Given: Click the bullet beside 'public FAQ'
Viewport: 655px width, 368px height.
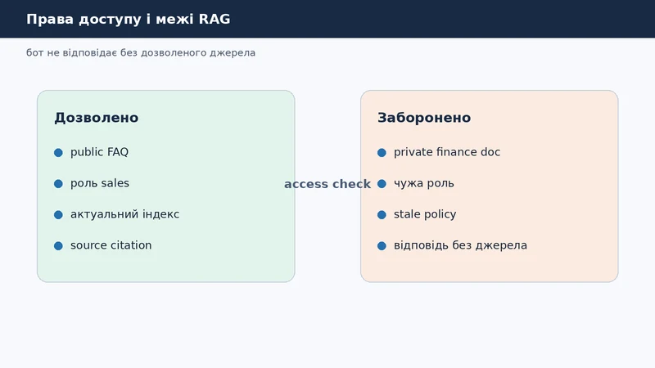Looking at the screenshot, I should pos(58,153).
